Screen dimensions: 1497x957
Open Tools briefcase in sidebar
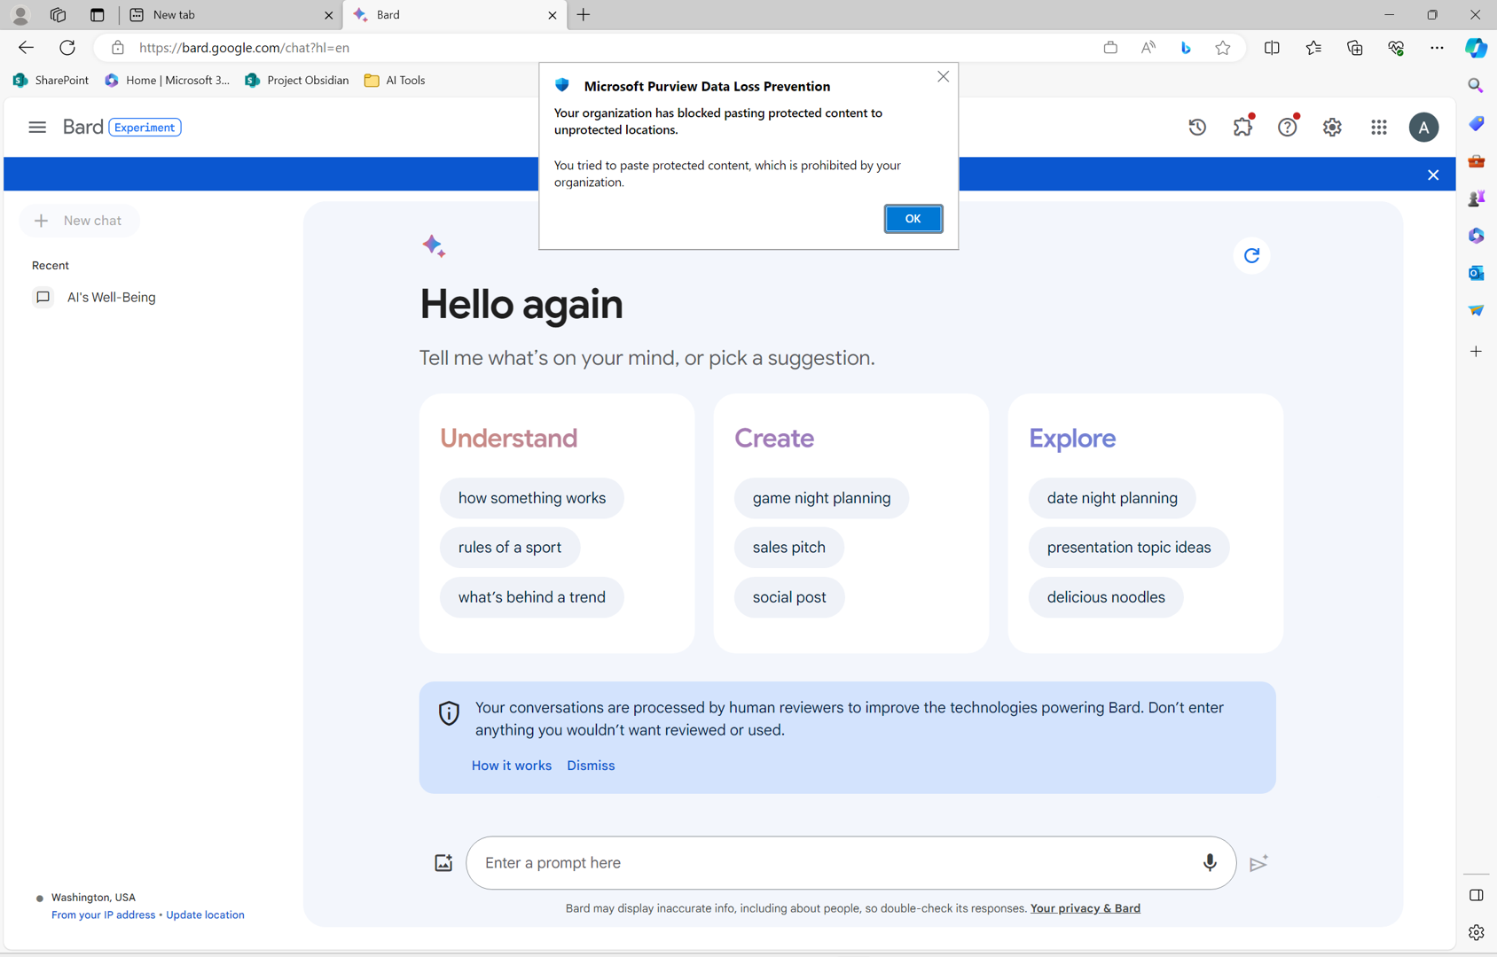[1476, 161]
